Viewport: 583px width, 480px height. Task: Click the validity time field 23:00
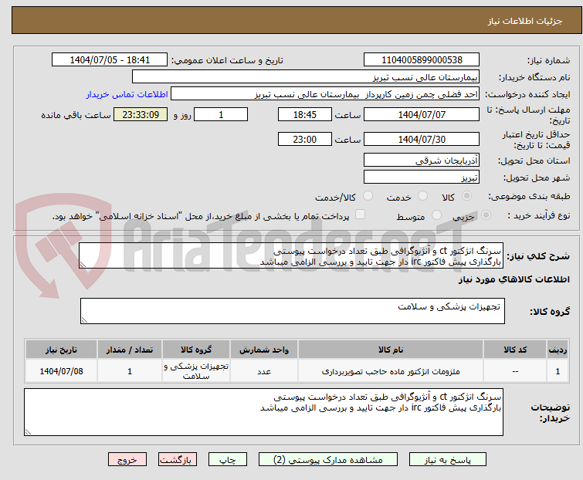tap(305, 140)
